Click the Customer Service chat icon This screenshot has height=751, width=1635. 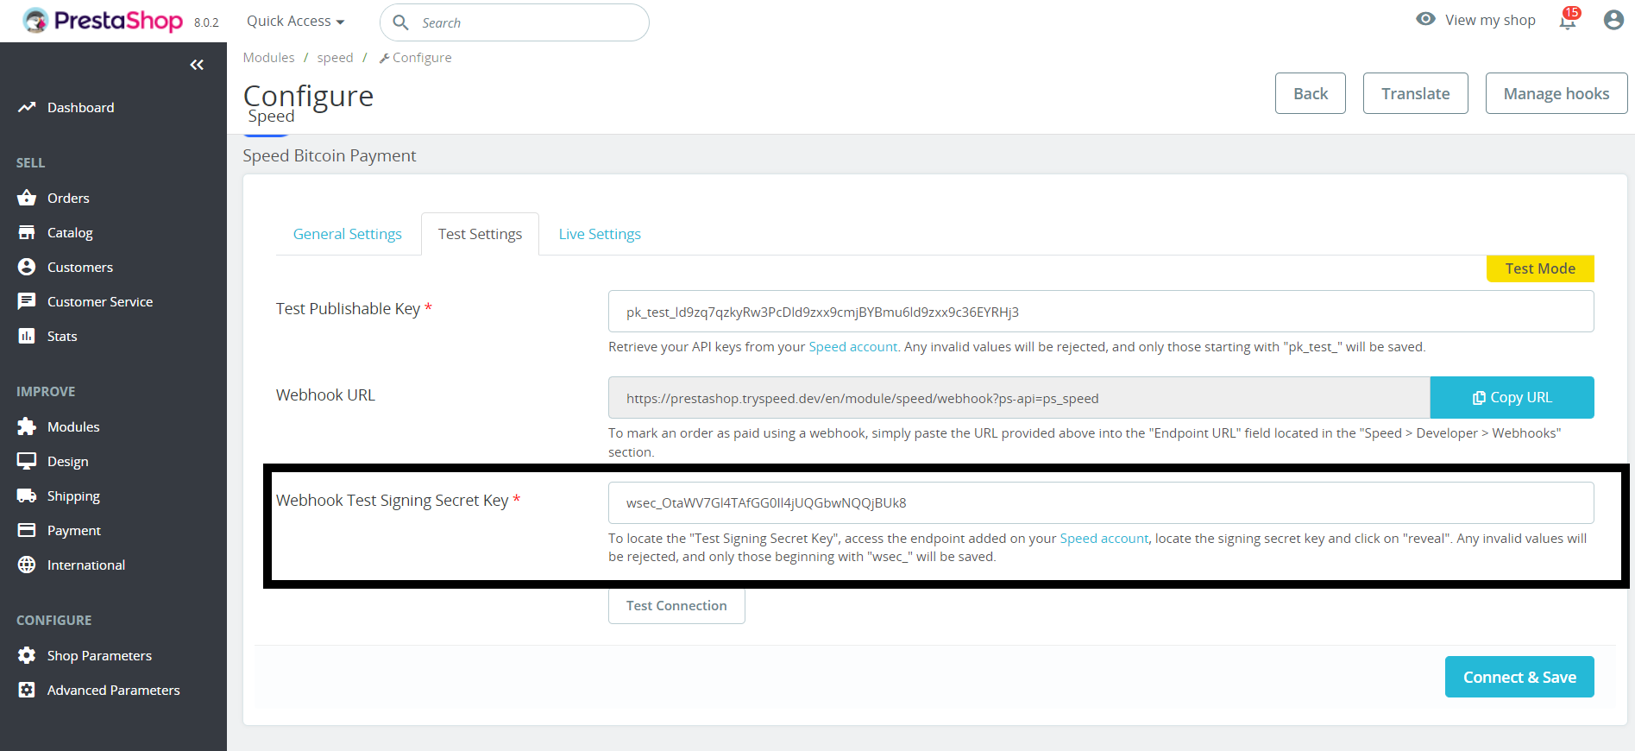(27, 301)
